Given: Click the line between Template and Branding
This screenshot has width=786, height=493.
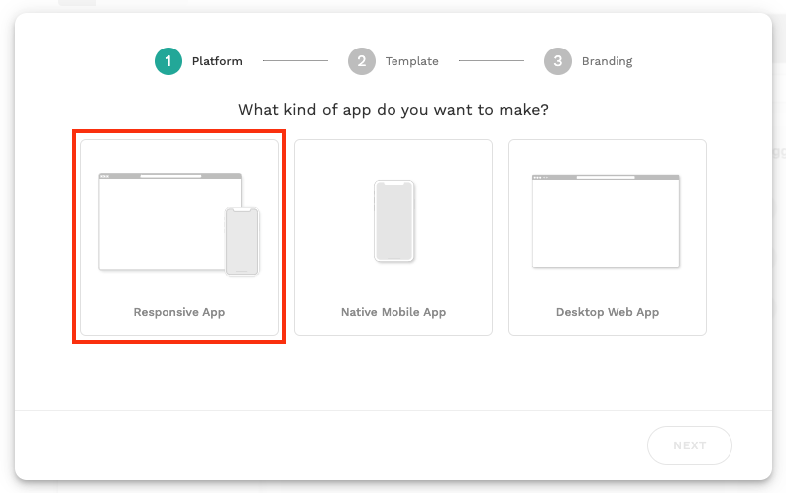Looking at the screenshot, I should [491, 61].
